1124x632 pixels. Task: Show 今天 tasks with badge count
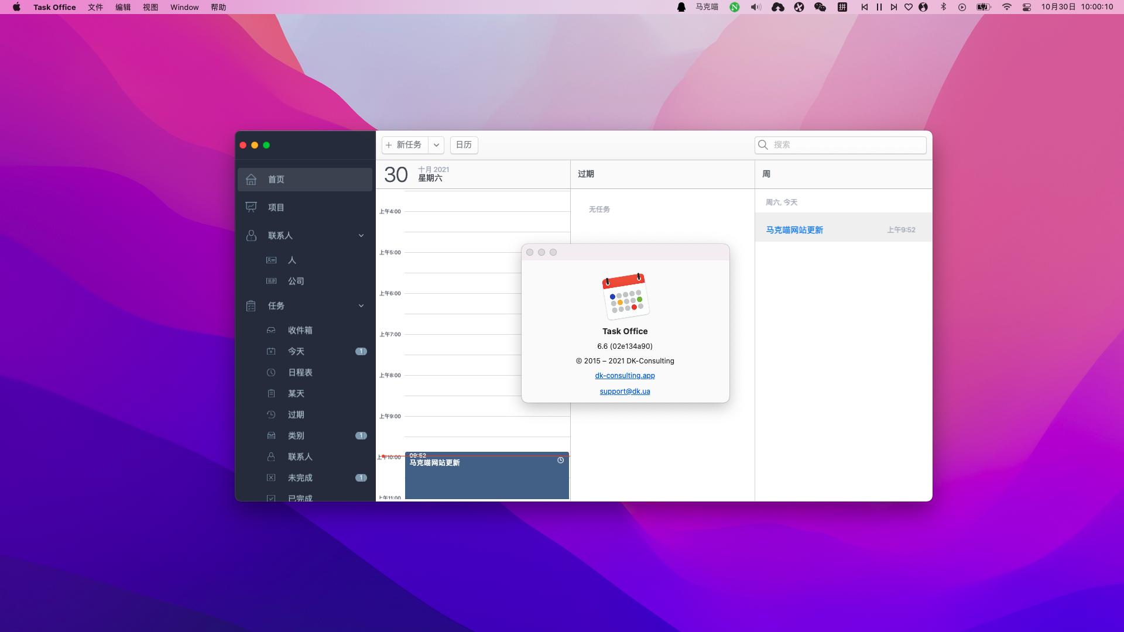tap(296, 351)
